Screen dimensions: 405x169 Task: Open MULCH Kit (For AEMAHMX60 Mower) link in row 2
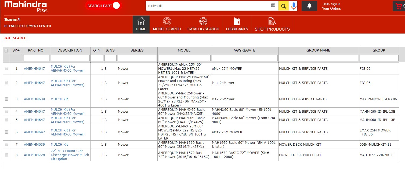pyautogui.click(x=68, y=83)
